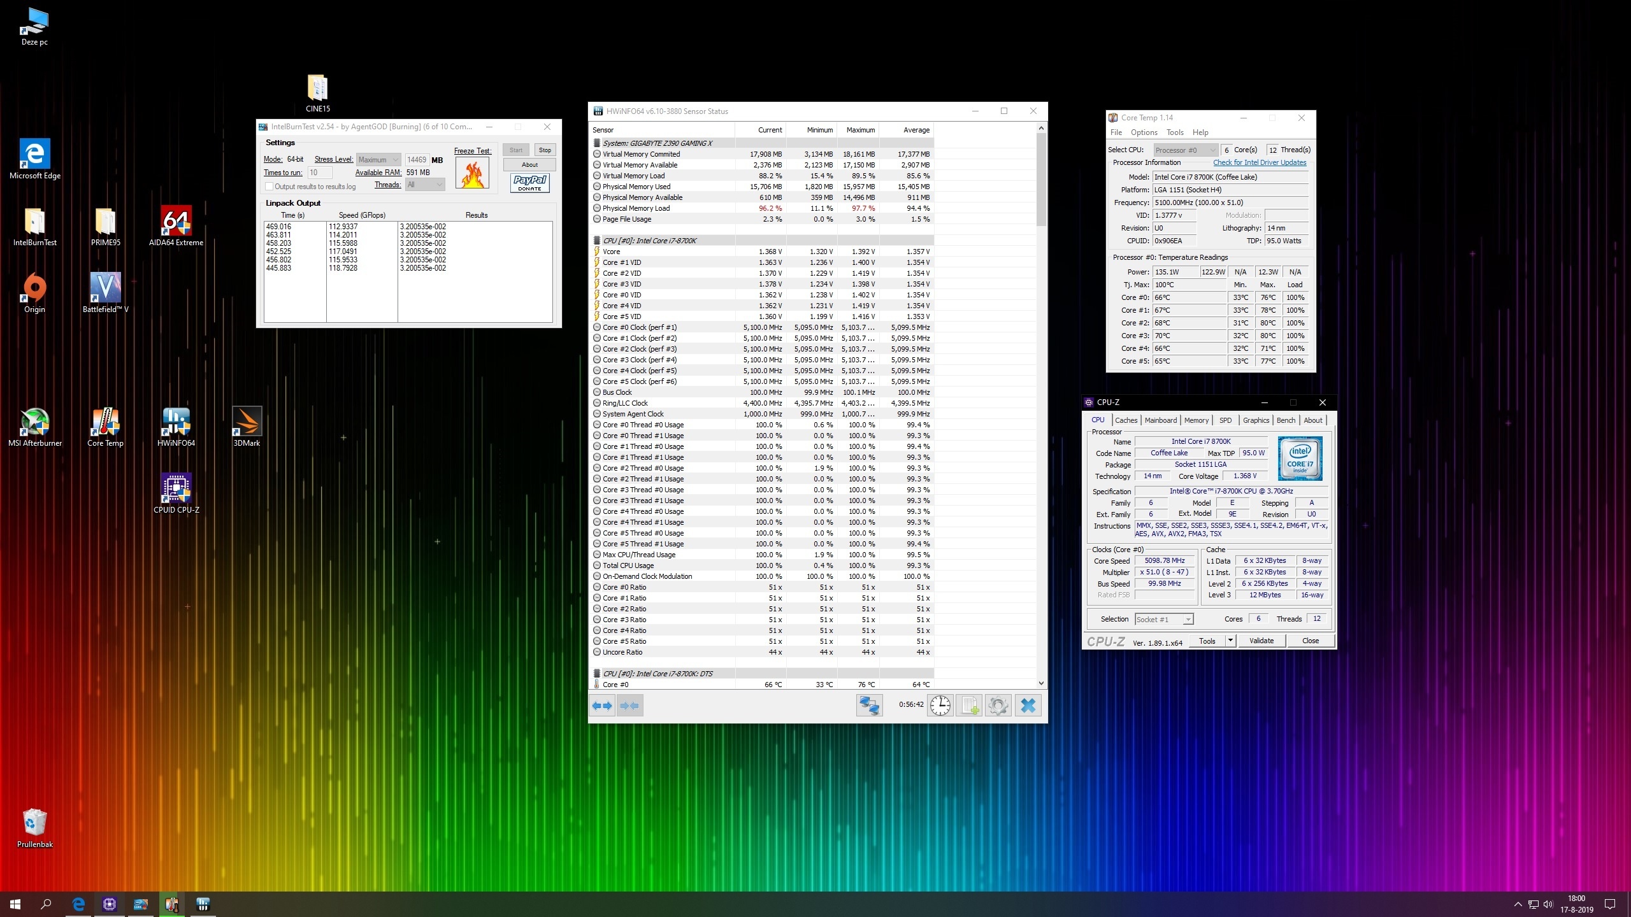Click HWiNFO logging start sheet icon
1631x917 pixels.
pos(969,706)
